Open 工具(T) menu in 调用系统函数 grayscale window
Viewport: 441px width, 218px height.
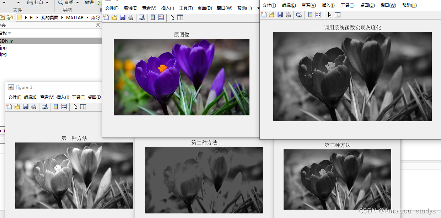pyautogui.click(x=348, y=5)
